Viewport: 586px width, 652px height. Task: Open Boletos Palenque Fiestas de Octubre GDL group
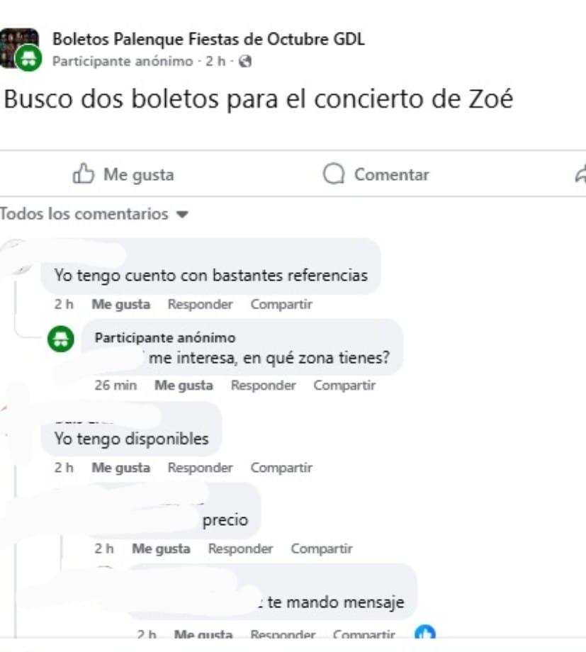pos(208,39)
